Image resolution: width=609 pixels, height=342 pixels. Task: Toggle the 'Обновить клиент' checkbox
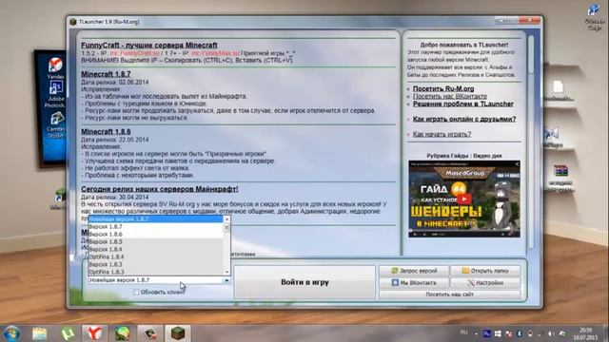[136, 292]
